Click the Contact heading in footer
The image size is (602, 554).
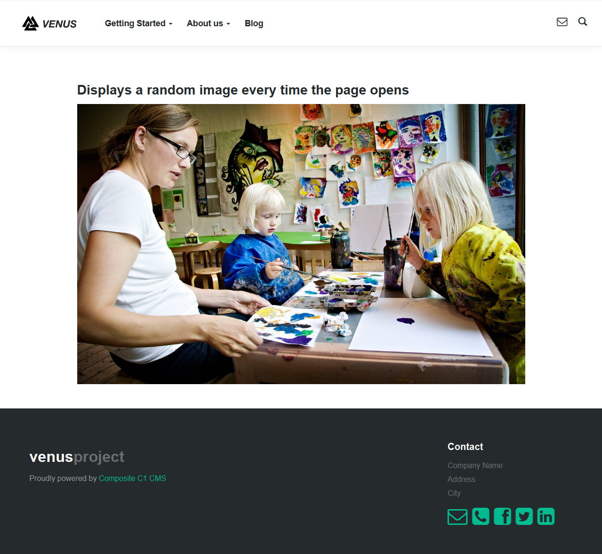click(x=465, y=447)
